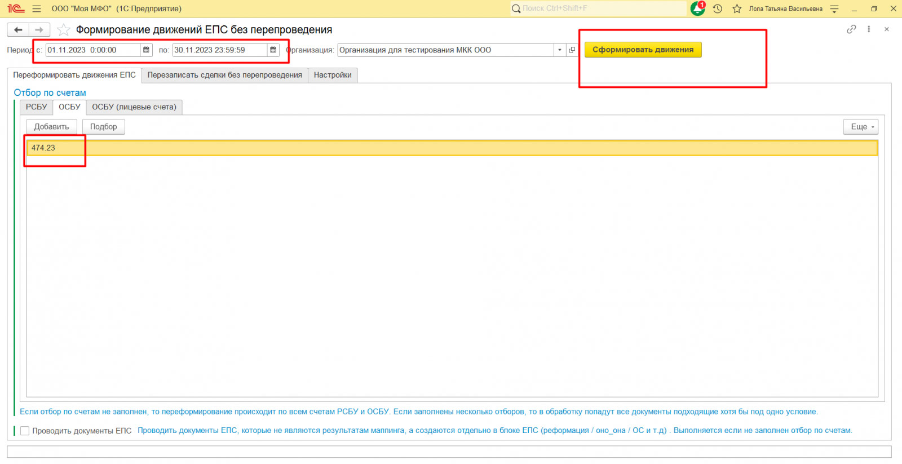902x464 pixels.
Task: Open the 'Настройки' tab
Action: click(333, 75)
